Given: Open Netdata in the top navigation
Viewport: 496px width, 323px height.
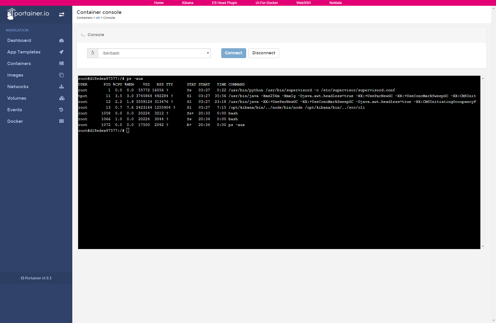Looking at the screenshot, I should [335, 3].
